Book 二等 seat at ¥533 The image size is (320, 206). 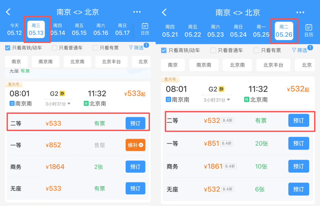coord(135,123)
